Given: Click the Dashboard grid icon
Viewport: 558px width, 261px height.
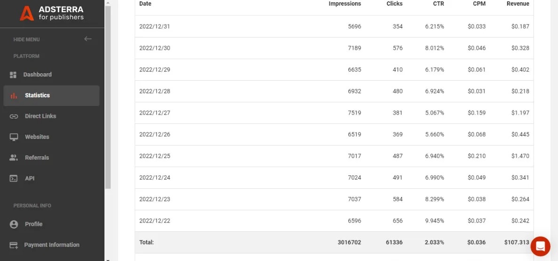Looking at the screenshot, I should pyautogui.click(x=13, y=75).
